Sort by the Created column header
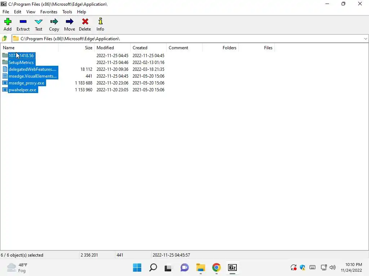 pos(148,48)
